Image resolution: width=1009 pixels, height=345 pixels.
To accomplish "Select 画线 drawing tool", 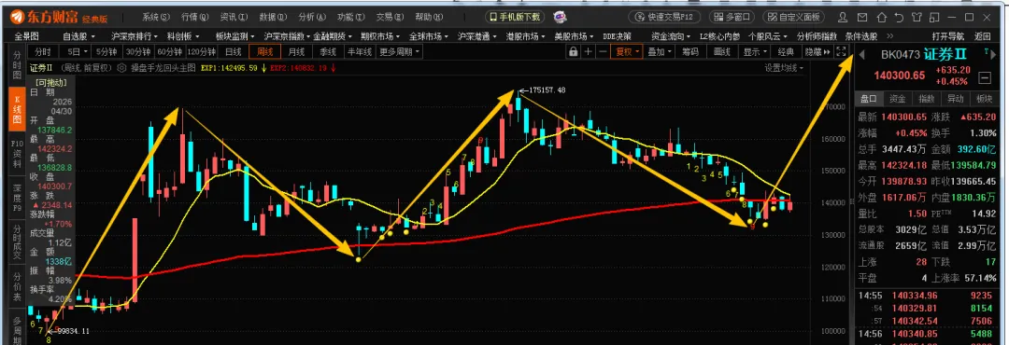I will (722, 52).
